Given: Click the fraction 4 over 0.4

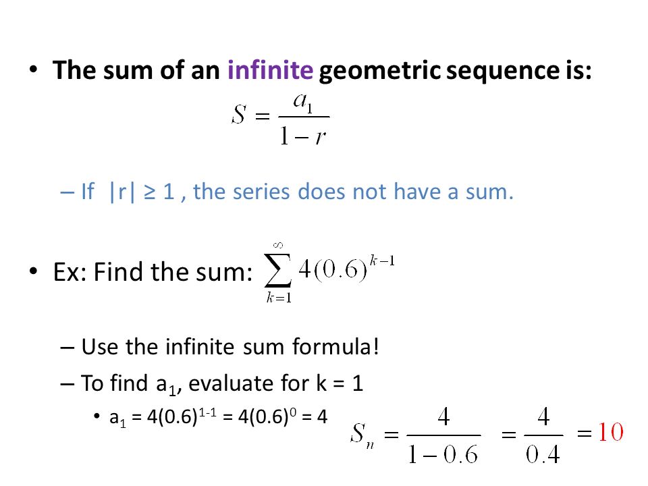Looking at the screenshot, I should 543,435.
